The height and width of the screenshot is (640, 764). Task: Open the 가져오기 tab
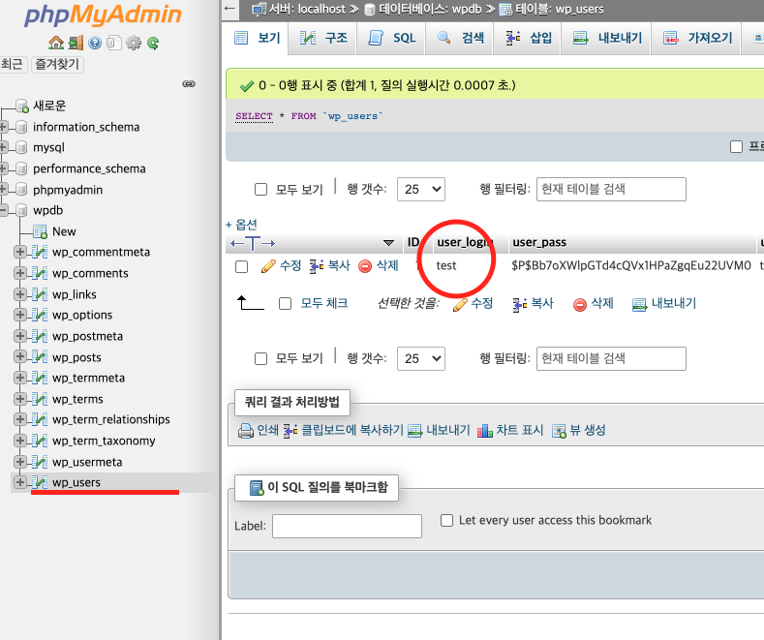point(697,38)
